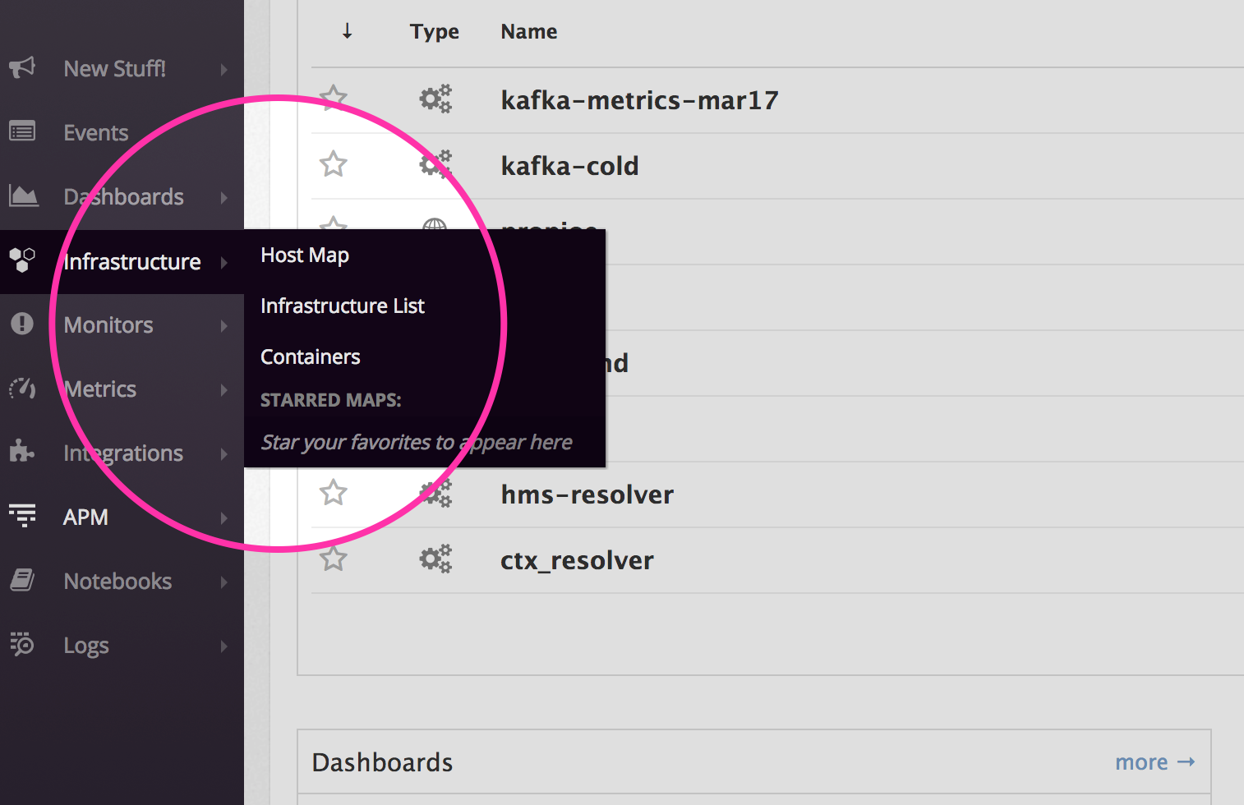Click the APM sidebar icon
1244x805 pixels.
(22, 517)
